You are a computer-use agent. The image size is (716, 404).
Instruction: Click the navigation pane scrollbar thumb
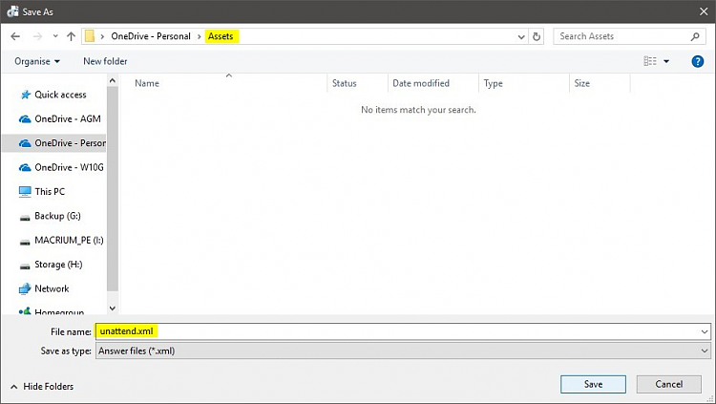pos(113,188)
